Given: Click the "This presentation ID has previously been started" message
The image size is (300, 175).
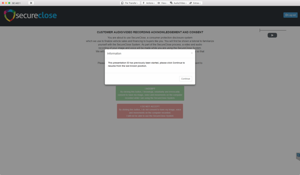Looking at the screenshot, I should point(146,64).
